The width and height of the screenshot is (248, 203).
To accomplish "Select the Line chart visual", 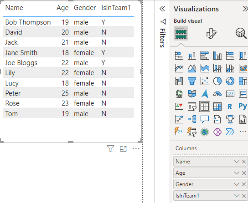I will (179, 68).
